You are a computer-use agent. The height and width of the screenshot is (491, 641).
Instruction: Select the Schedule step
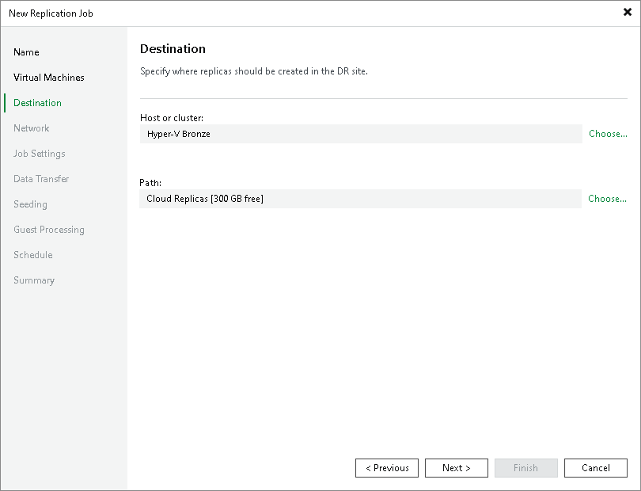tap(32, 254)
